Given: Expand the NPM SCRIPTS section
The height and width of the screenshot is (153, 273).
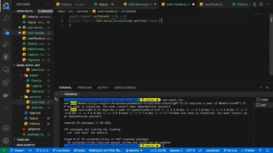Looking at the screenshot, I should pyautogui.click(x=33, y=145).
